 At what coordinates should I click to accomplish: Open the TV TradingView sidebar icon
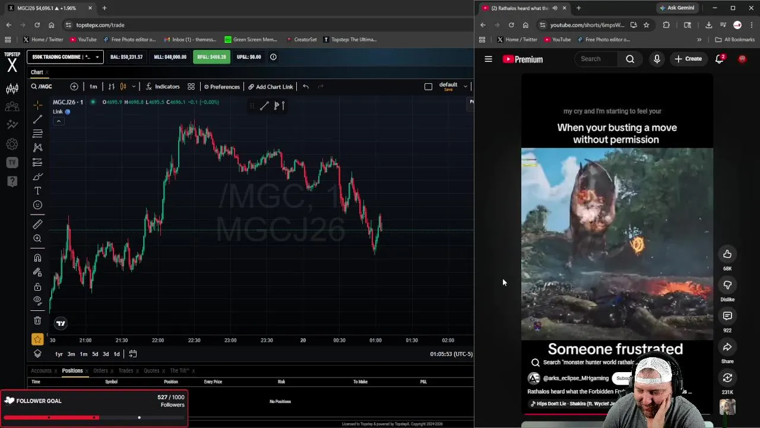pos(12,162)
